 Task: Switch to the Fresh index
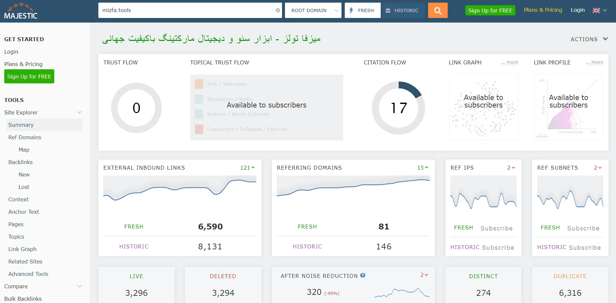point(363,10)
